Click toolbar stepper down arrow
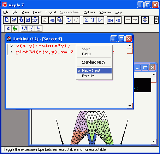The image size is (160, 154). pos(156,22)
